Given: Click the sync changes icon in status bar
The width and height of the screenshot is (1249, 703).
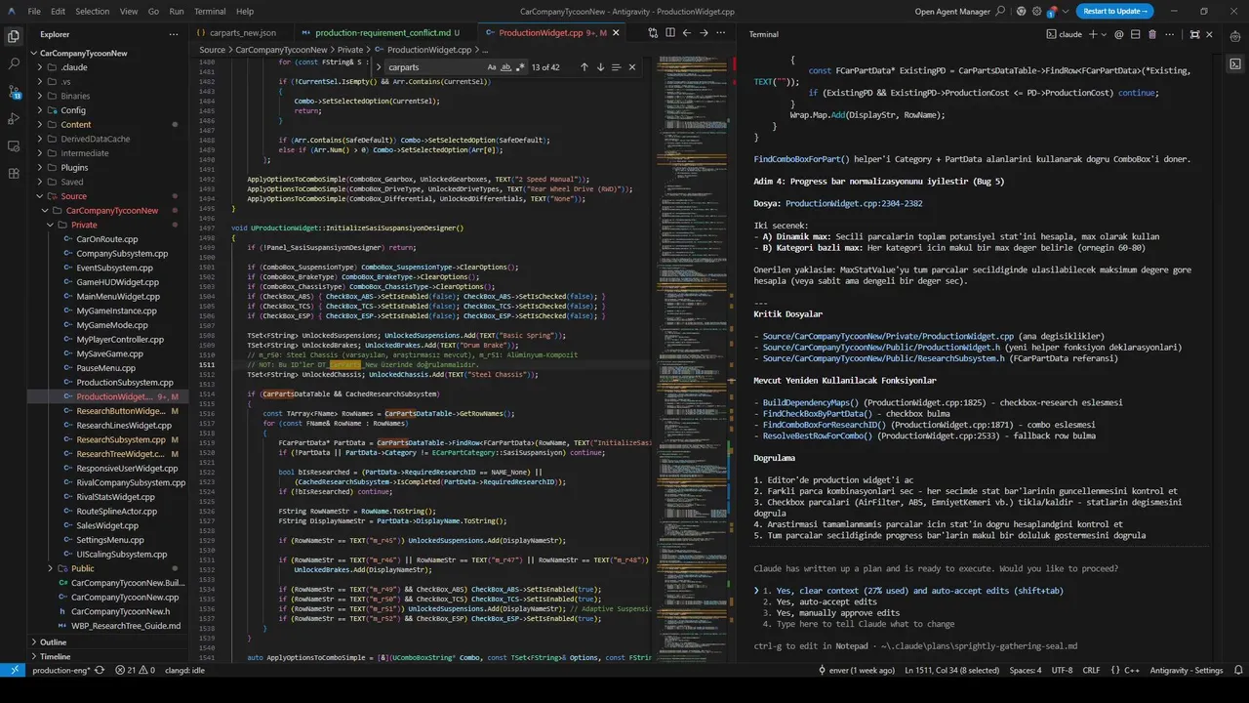Looking at the screenshot, I should pos(100,671).
